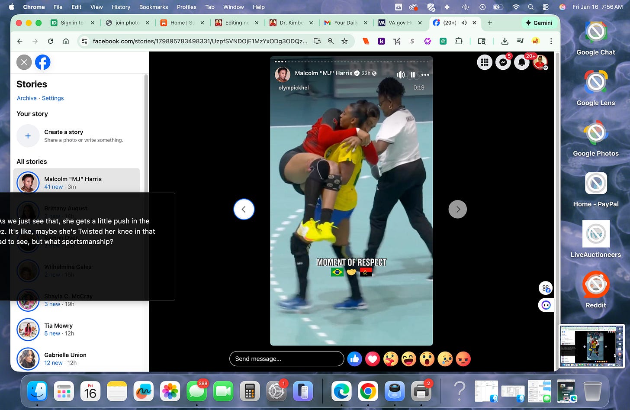Close the stories viewer with X
The height and width of the screenshot is (410, 630).
click(24, 62)
